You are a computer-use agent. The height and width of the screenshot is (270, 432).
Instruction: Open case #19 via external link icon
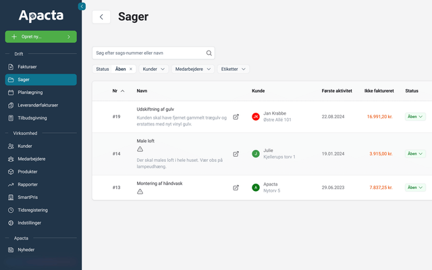tap(236, 117)
